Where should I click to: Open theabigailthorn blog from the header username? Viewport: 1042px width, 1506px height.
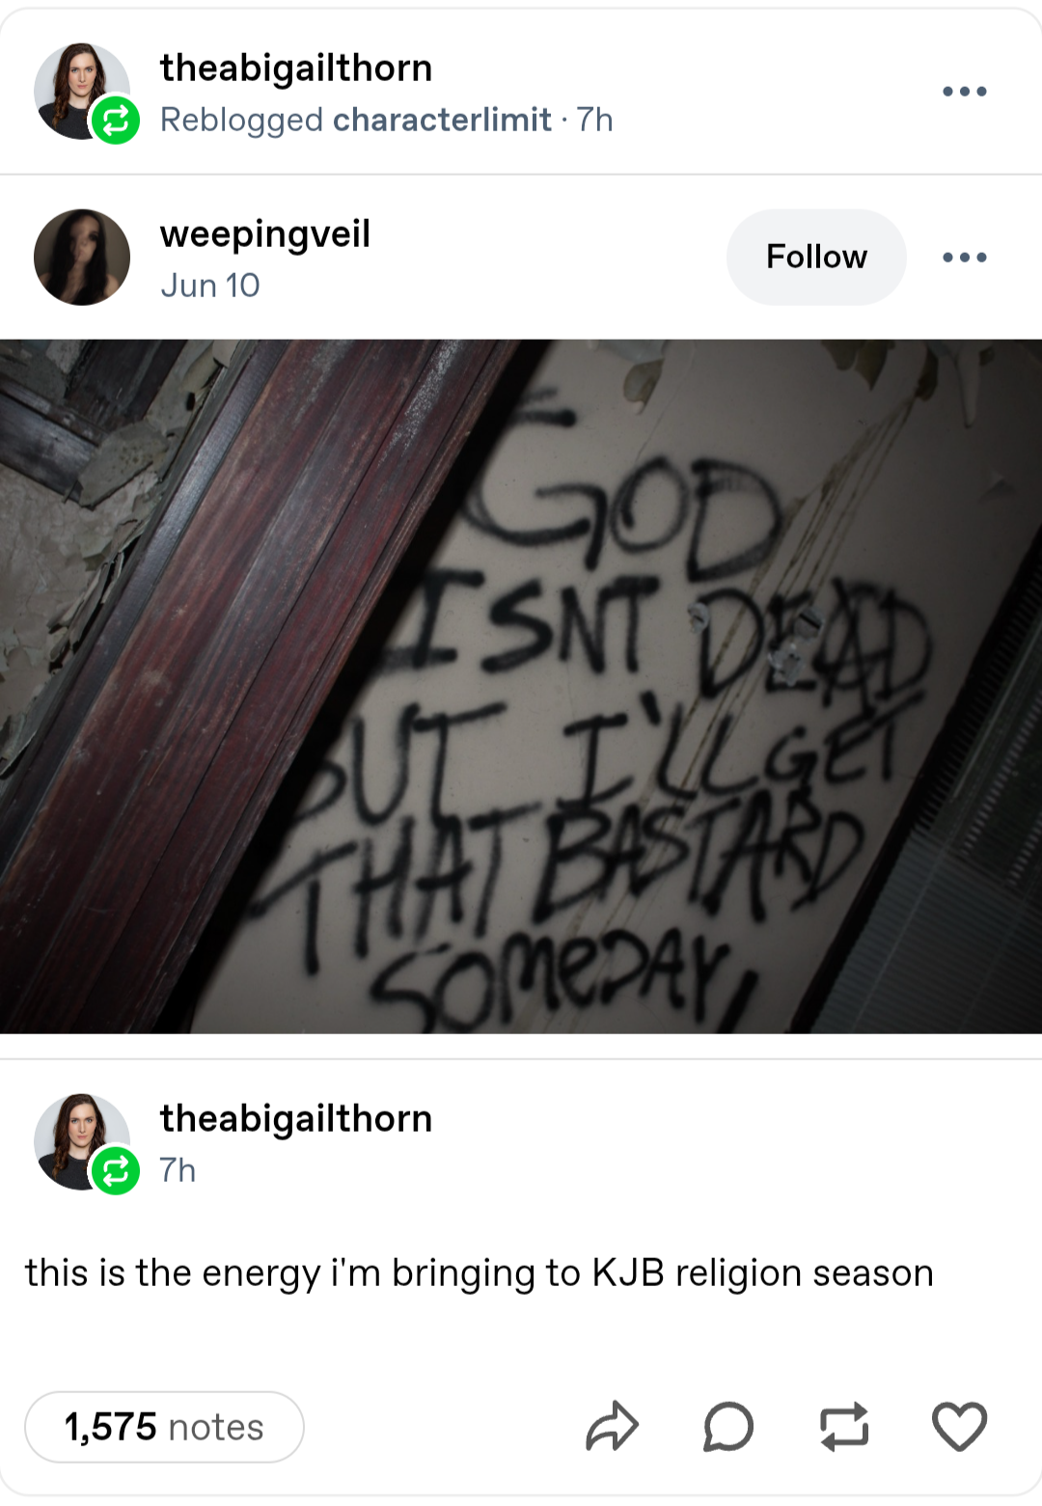[x=296, y=68]
